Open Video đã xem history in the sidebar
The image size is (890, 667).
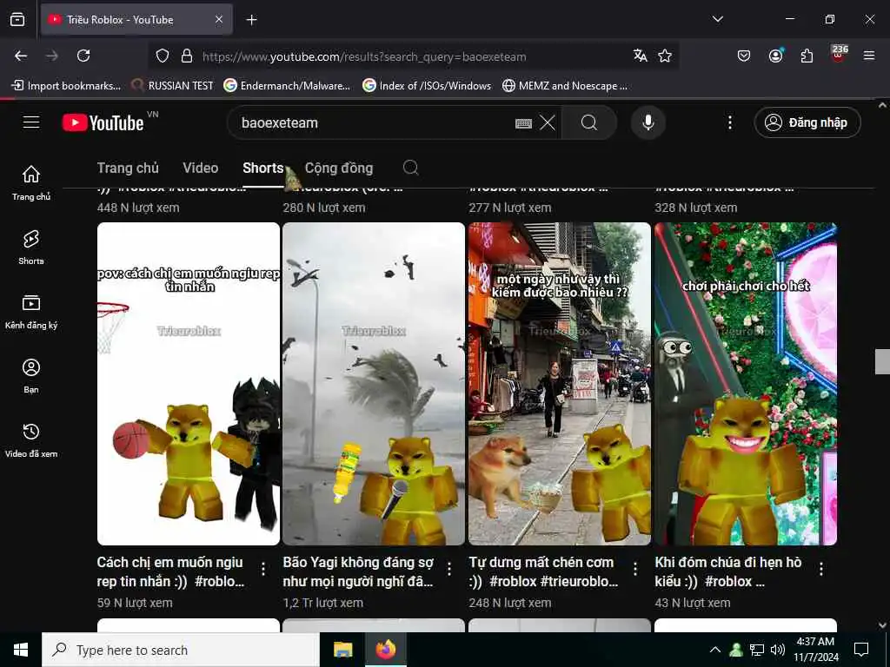pyautogui.click(x=31, y=440)
